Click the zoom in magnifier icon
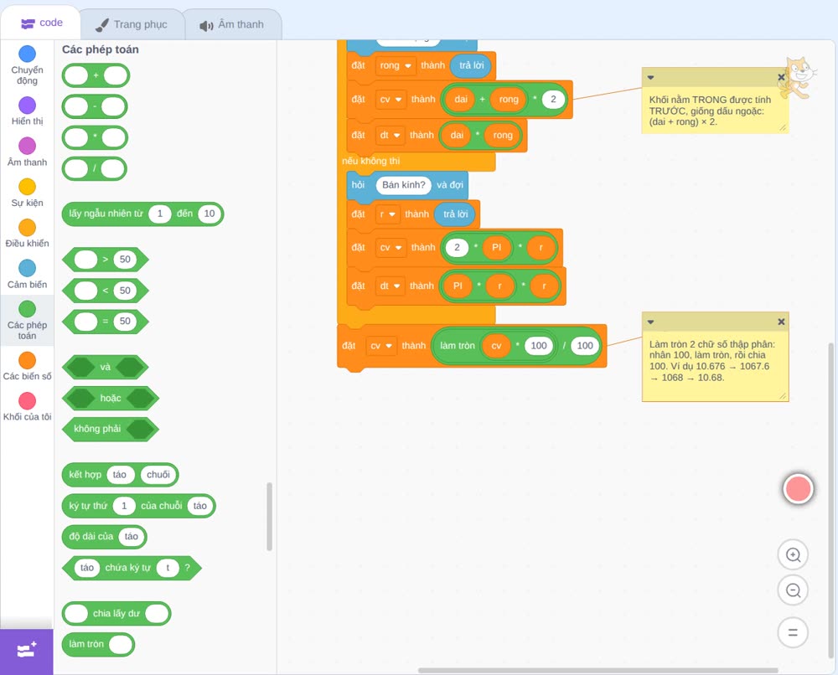Viewport: 838px width, 675px height. [x=793, y=555]
